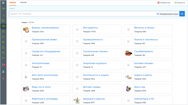
Task: Open the checkmark tasks sidebar icon
Action: [x=3, y=37]
